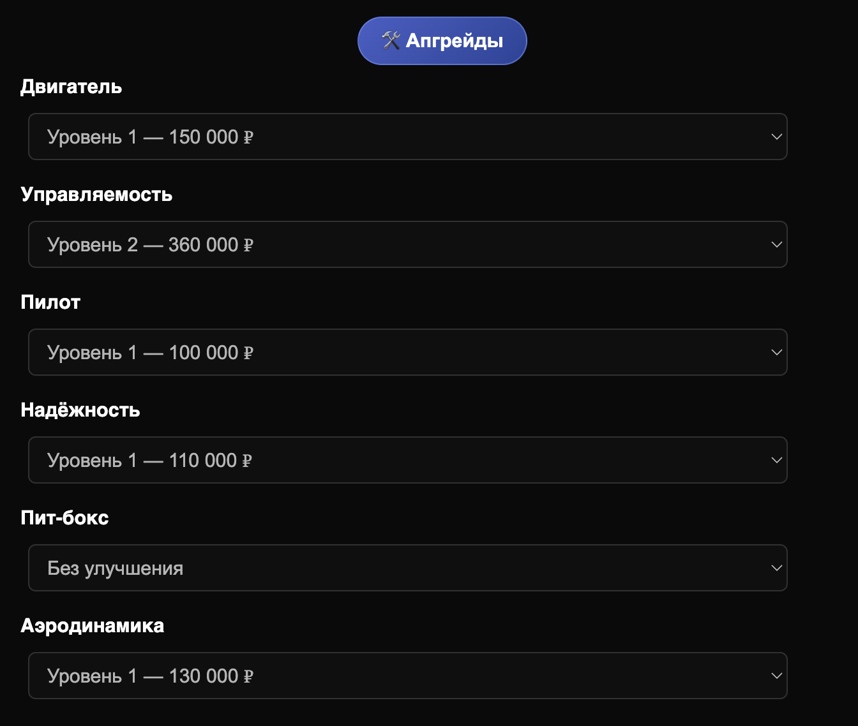Click the Пилот section heading
The image size is (858, 726).
pos(50,302)
